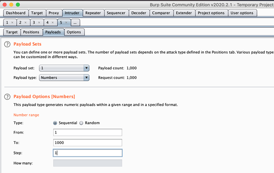Open the Intruder Options sub-tab

click(x=74, y=32)
